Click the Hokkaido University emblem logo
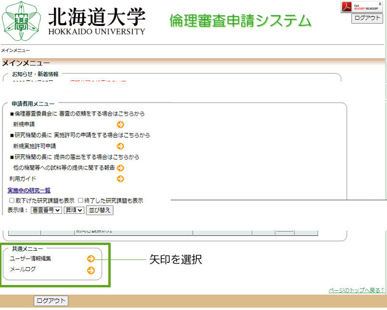 [20, 20]
